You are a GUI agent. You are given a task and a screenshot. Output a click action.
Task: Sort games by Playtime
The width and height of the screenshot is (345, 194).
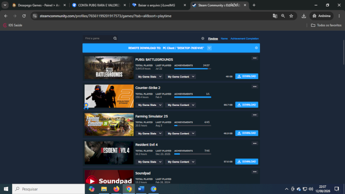click(x=213, y=38)
